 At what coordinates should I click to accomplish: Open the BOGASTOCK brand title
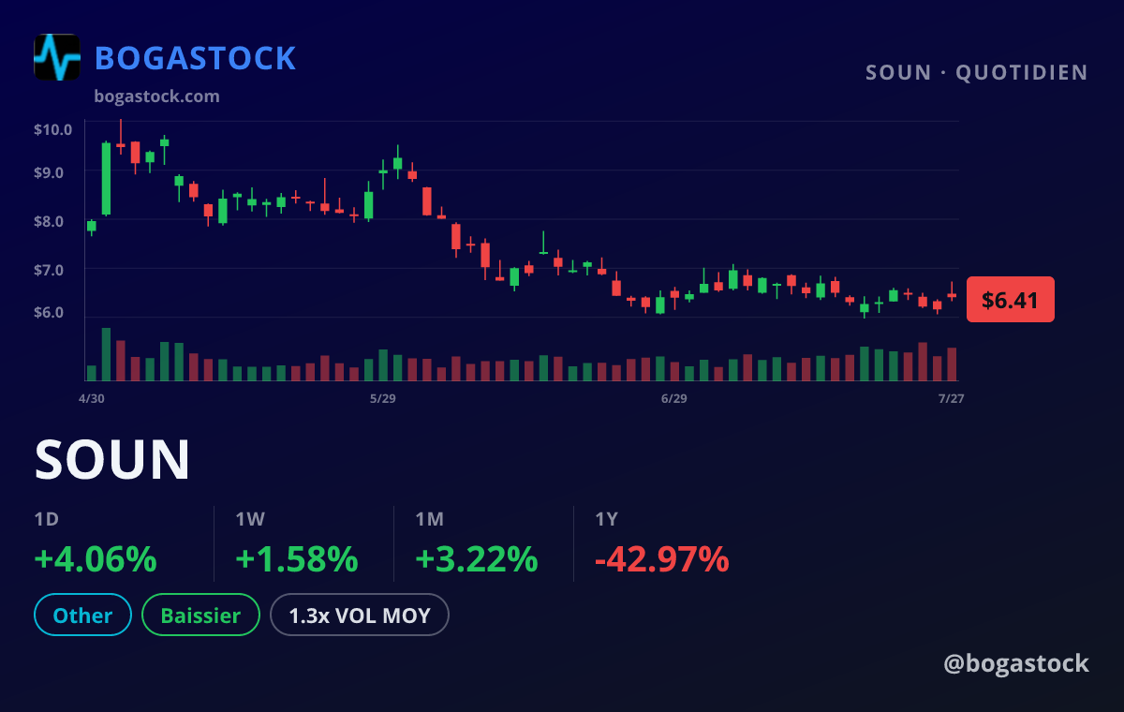tap(196, 58)
